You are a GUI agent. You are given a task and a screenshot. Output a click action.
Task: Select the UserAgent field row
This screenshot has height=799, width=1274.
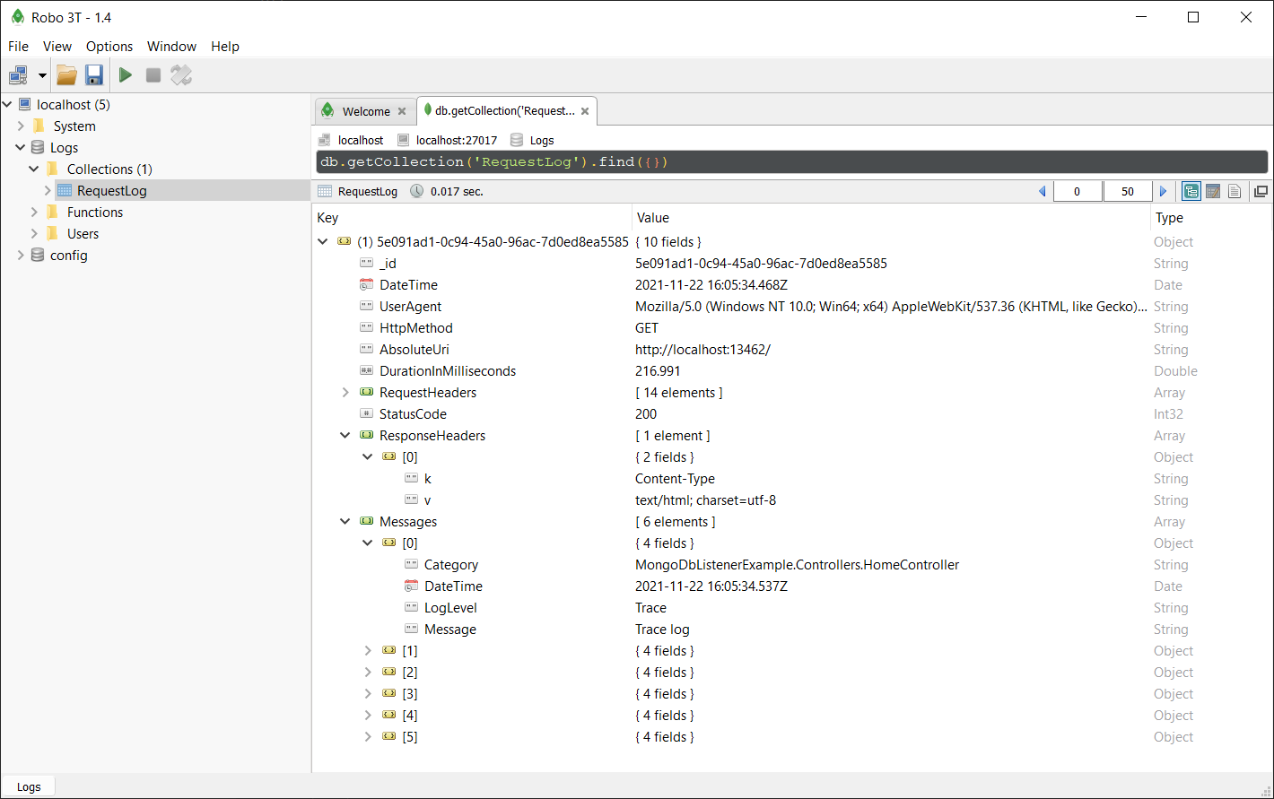[x=792, y=307]
